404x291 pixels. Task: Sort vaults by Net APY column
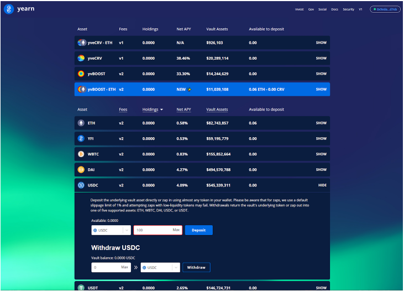(x=183, y=110)
